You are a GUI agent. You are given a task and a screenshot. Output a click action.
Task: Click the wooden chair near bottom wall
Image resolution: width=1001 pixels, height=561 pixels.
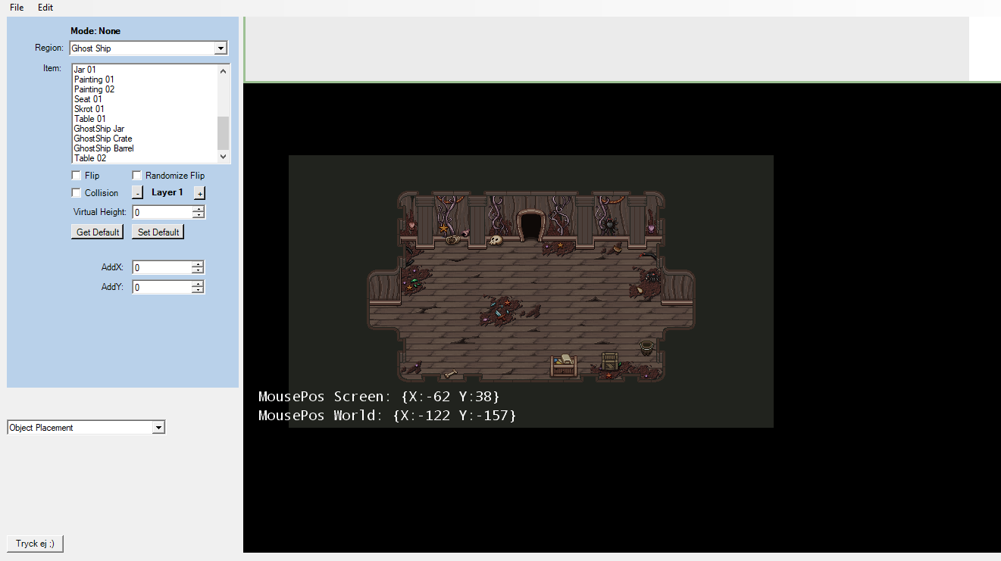610,362
